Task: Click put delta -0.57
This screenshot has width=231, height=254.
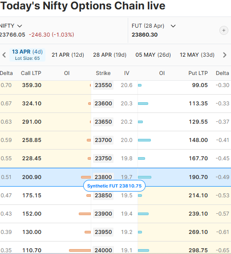Action: coord(223,214)
